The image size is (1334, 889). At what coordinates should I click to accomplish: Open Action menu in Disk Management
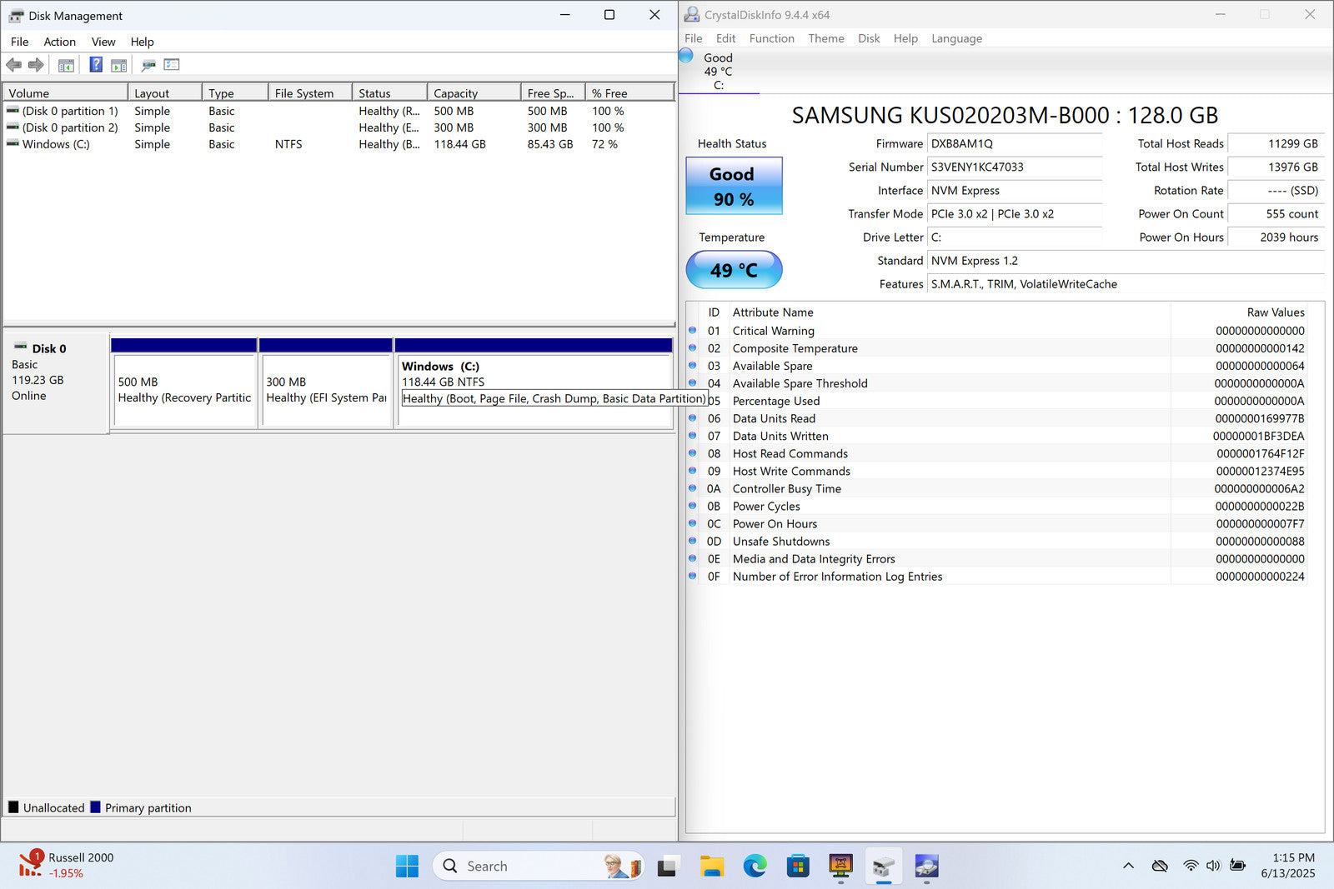59,42
